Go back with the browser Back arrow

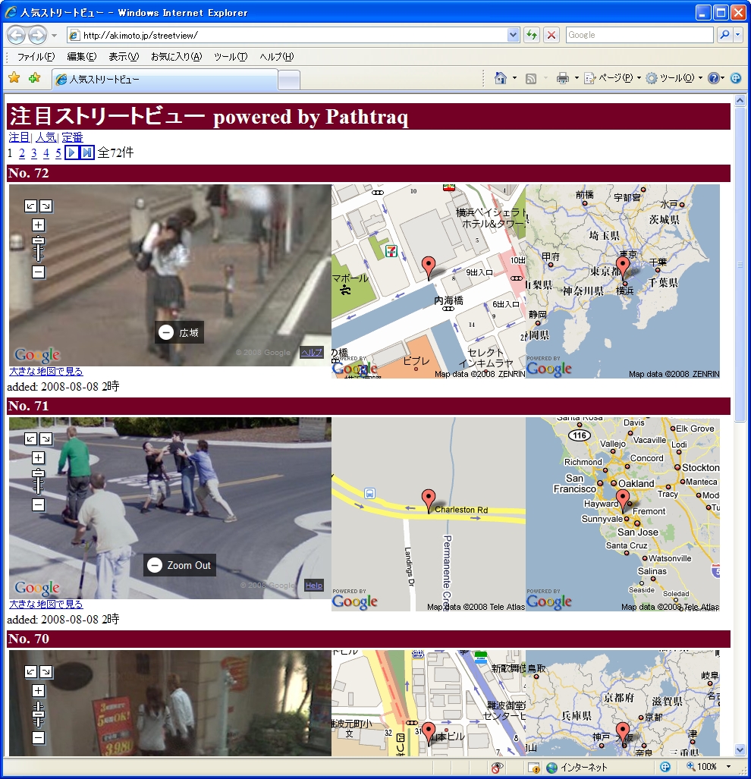pyautogui.click(x=16, y=36)
